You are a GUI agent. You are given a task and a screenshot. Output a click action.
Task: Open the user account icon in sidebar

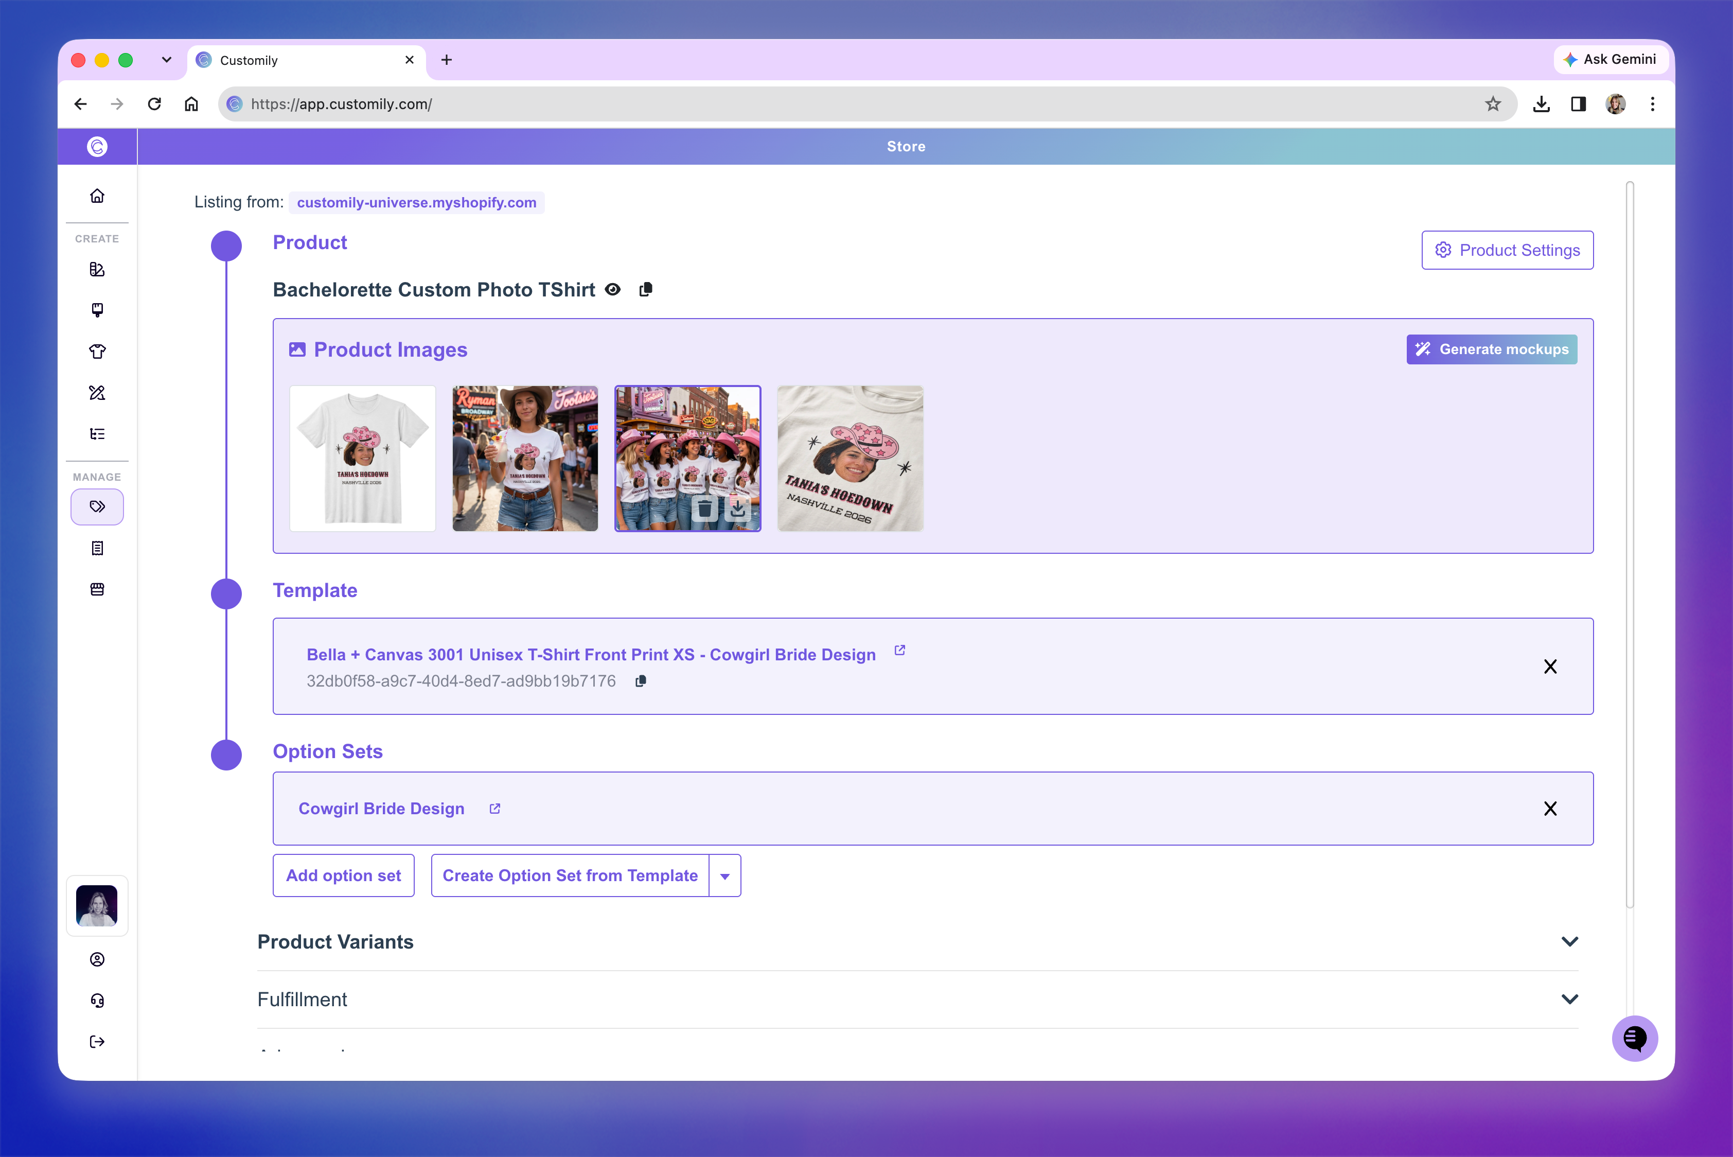97,959
